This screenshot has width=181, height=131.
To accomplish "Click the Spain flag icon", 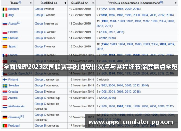I will [x=5, y=47].
